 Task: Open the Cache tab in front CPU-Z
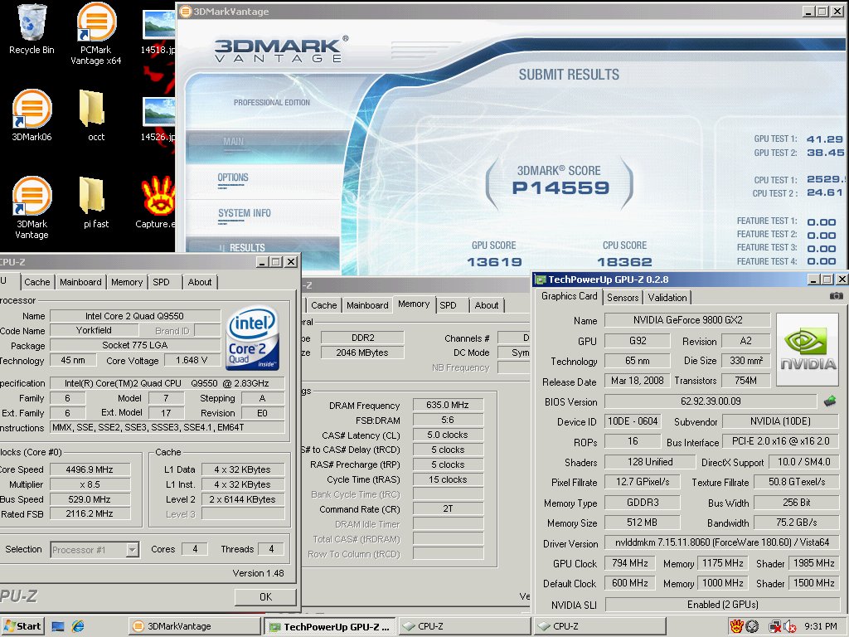click(36, 282)
